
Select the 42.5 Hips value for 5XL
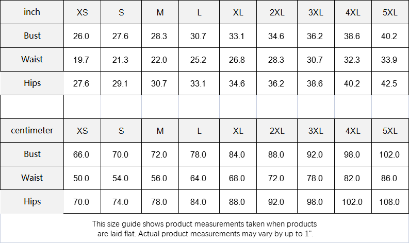pos(390,84)
